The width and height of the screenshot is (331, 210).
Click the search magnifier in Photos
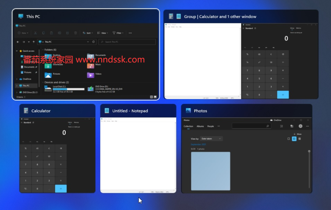(268, 126)
